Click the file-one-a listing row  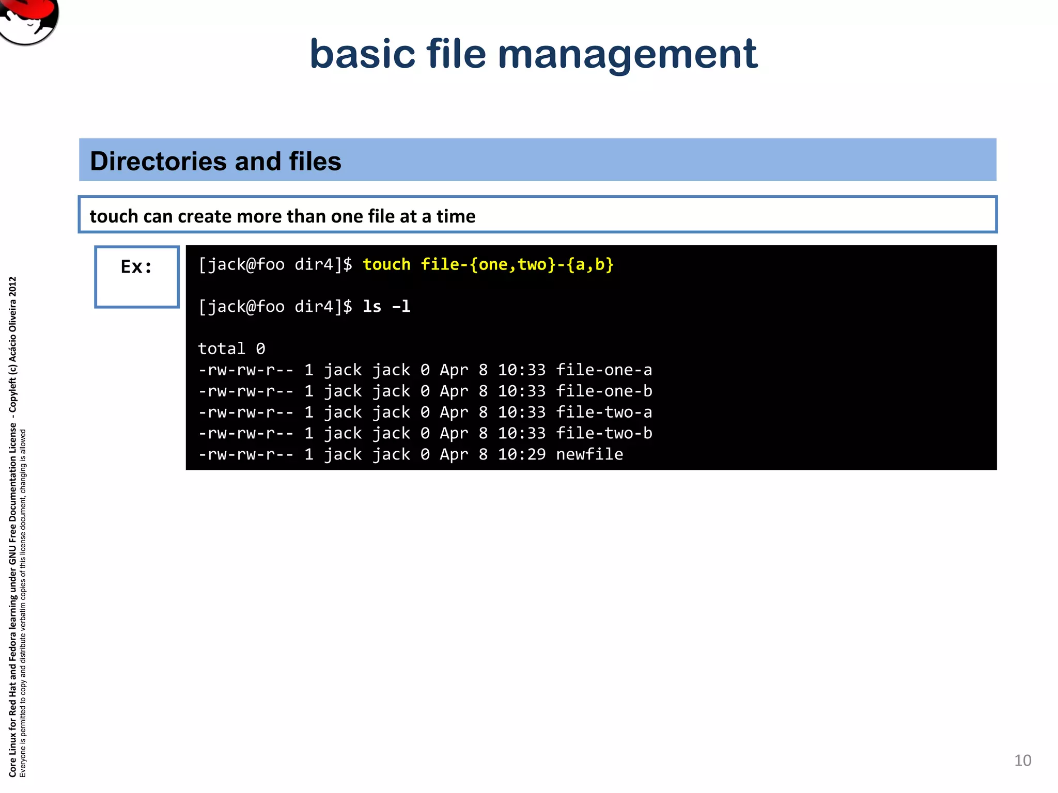coord(425,370)
